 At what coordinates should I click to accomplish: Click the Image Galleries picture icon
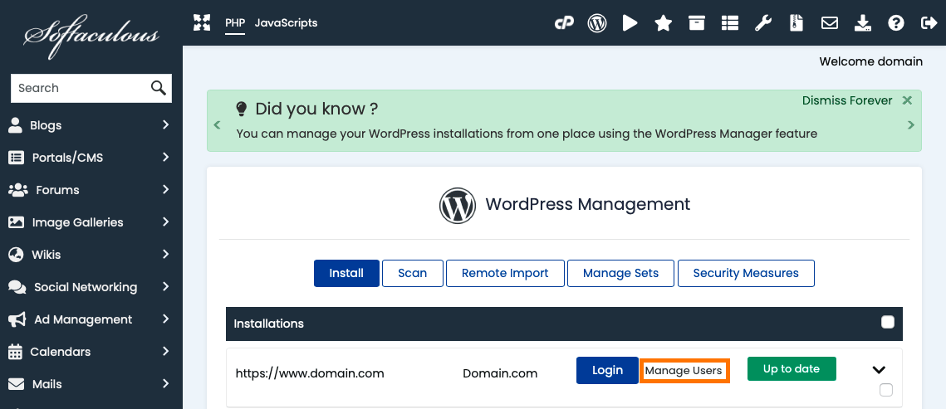[x=16, y=222]
